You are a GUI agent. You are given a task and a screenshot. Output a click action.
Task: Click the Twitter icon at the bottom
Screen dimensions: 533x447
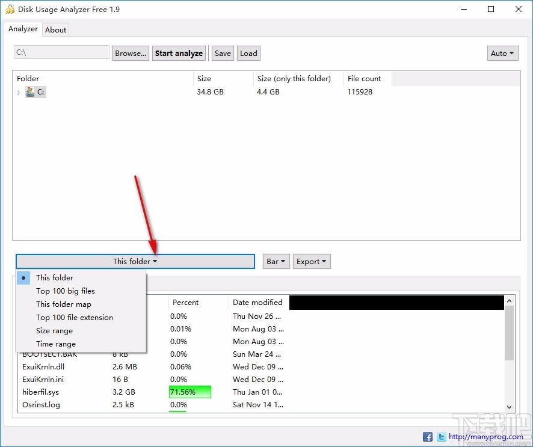pos(441,436)
